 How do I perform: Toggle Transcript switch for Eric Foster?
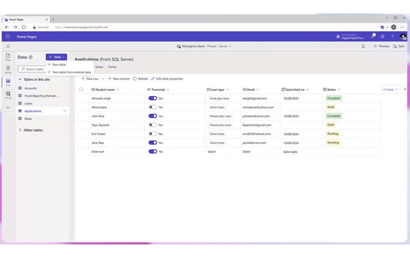153,134
